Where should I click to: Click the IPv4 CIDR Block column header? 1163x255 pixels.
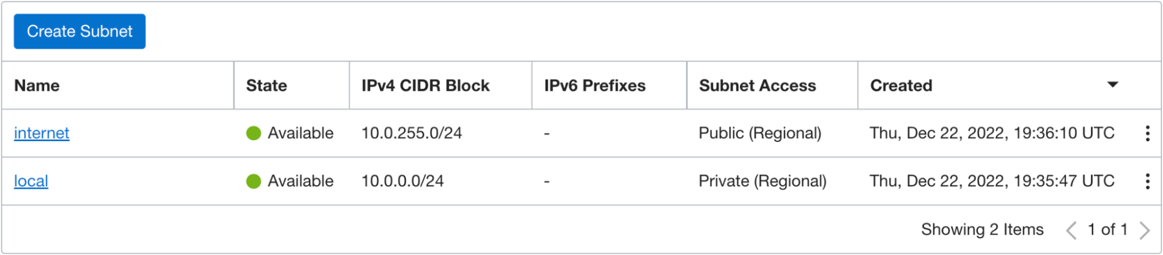click(x=425, y=85)
